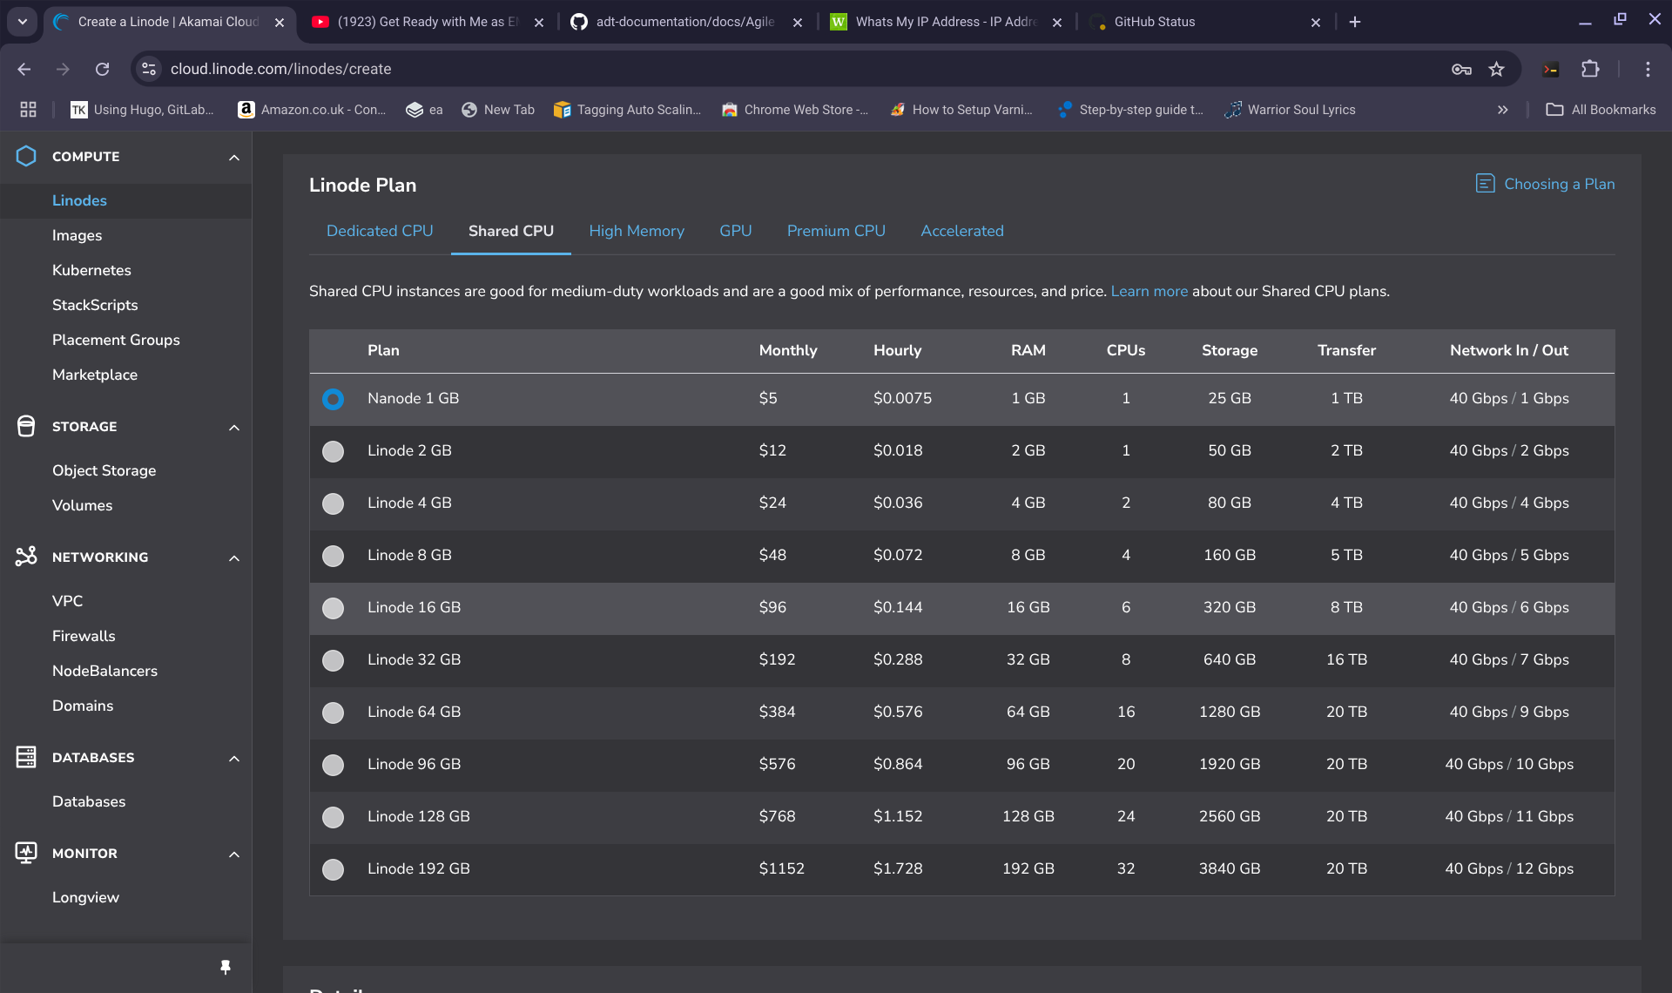Click the Networking nodes icon
The height and width of the screenshot is (993, 1672).
click(x=26, y=556)
